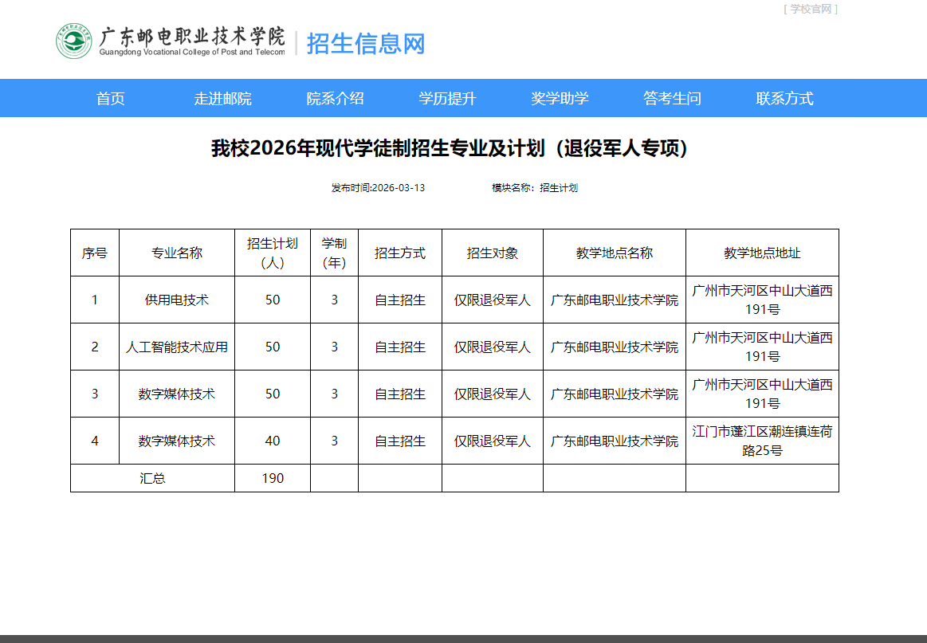
Task: Click the 江门市蓬江区 address cell
Action: click(761, 441)
